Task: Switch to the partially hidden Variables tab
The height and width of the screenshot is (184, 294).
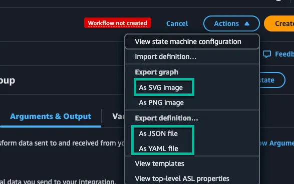Action: (x=118, y=116)
